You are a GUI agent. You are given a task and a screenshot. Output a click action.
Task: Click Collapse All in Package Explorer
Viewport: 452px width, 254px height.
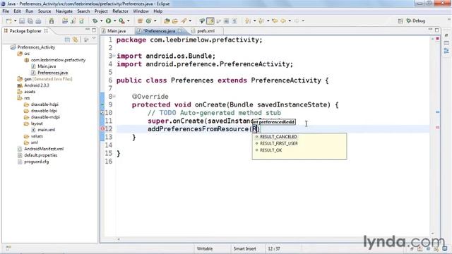coord(67,40)
